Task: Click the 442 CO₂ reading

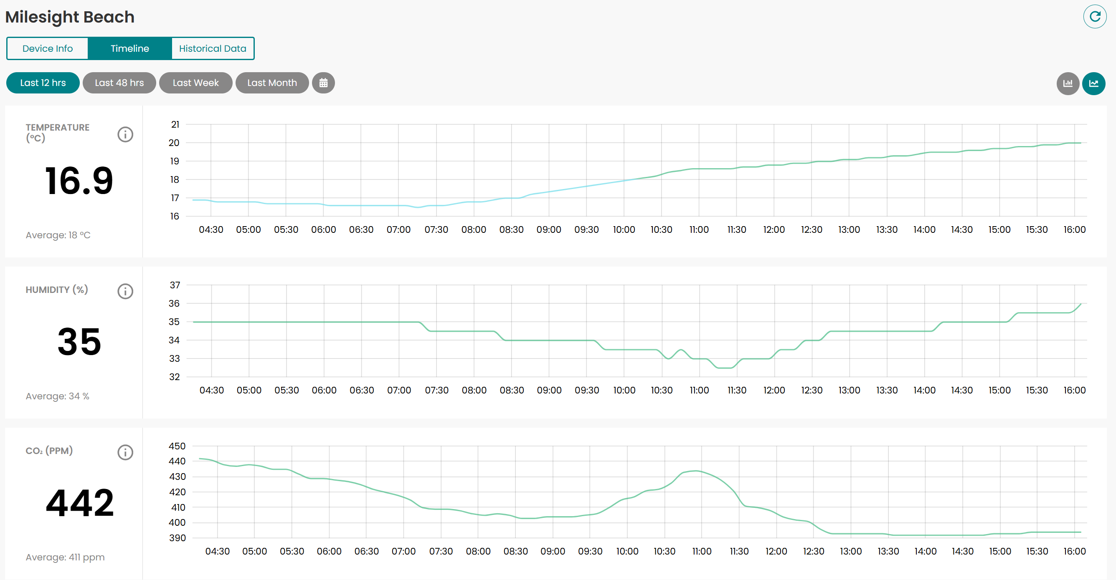Action: 80,502
